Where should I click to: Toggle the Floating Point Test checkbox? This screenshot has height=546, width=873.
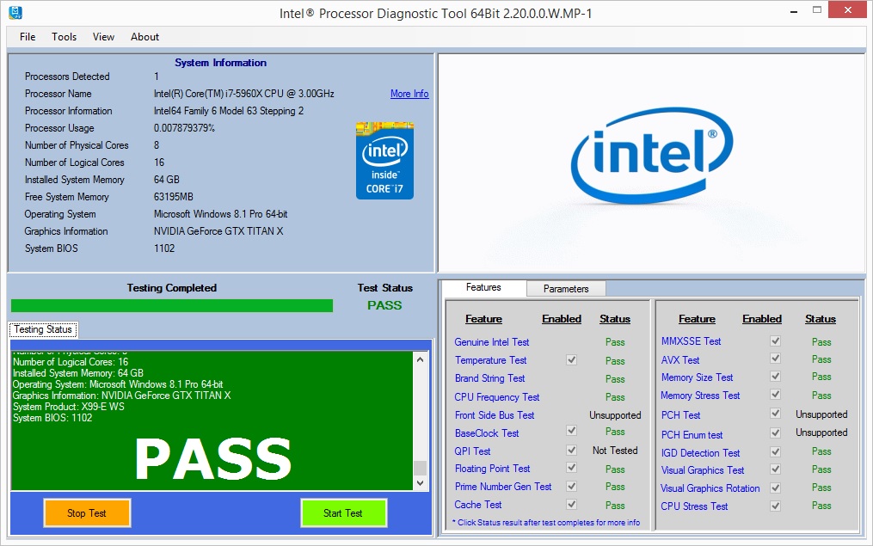[x=571, y=468]
